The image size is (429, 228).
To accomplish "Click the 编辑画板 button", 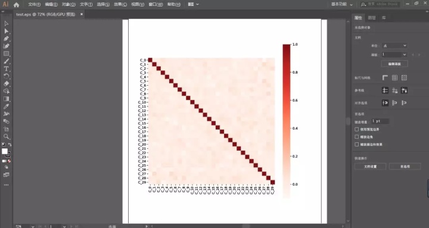I will point(394,64).
